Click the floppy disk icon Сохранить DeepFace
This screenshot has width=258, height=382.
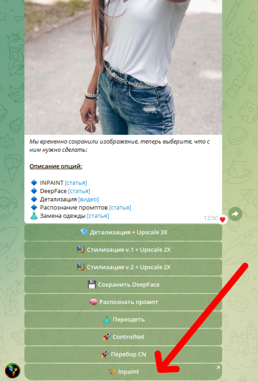tap(92, 284)
